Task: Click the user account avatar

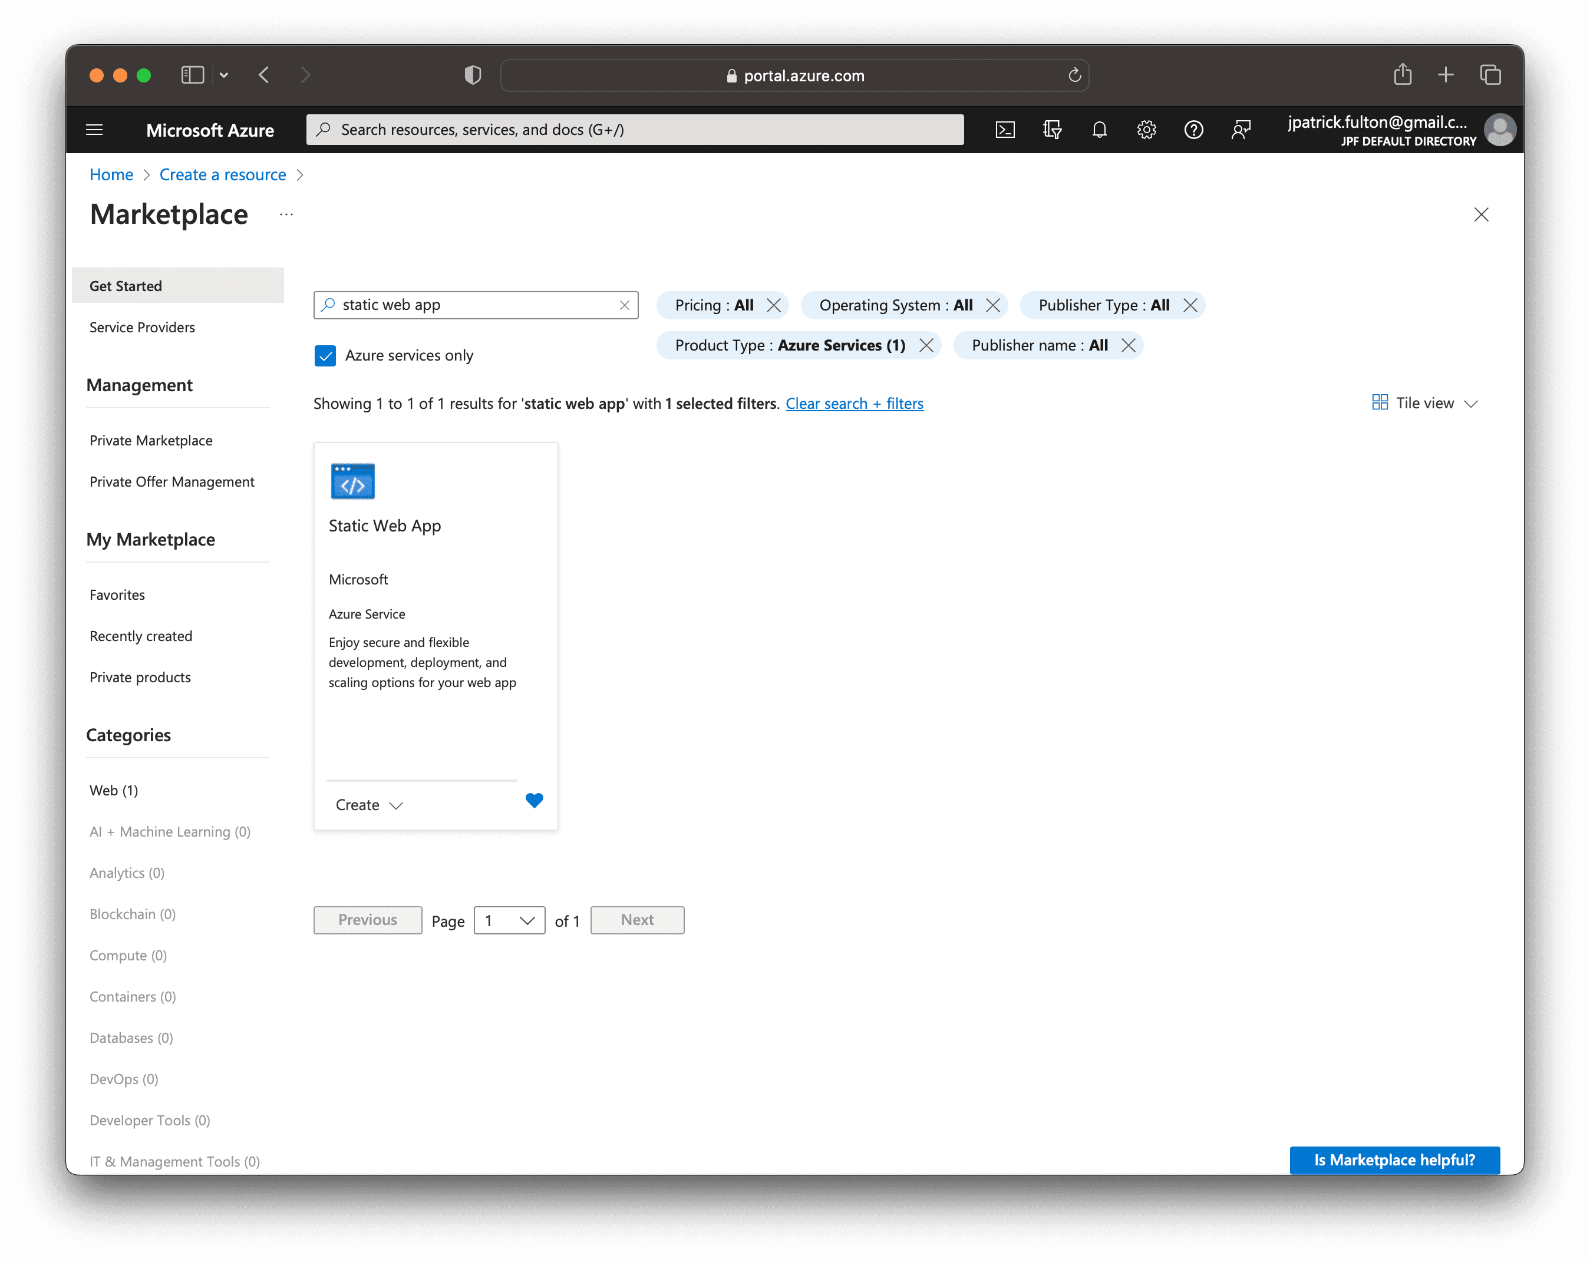Action: (1499, 130)
